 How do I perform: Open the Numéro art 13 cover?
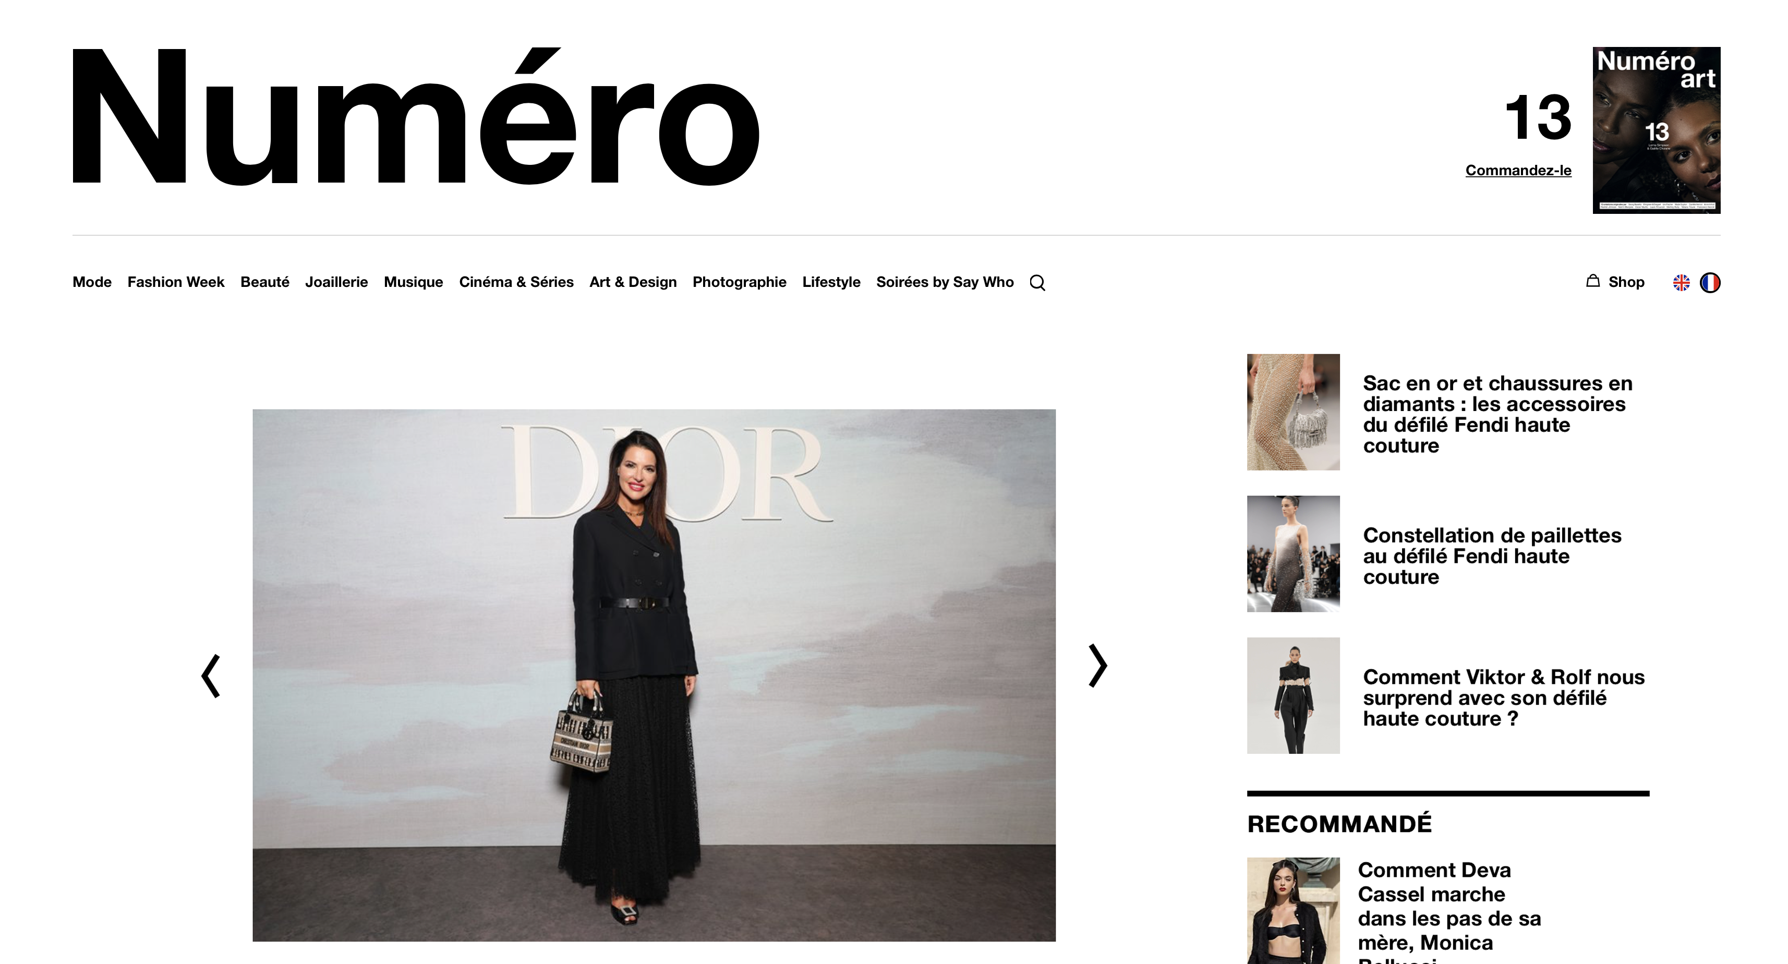pyautogui.click(x=1656, y=130)
